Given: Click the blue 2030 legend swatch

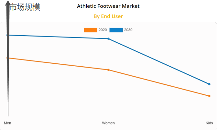Looking at the screenshot, I should 116,30.
